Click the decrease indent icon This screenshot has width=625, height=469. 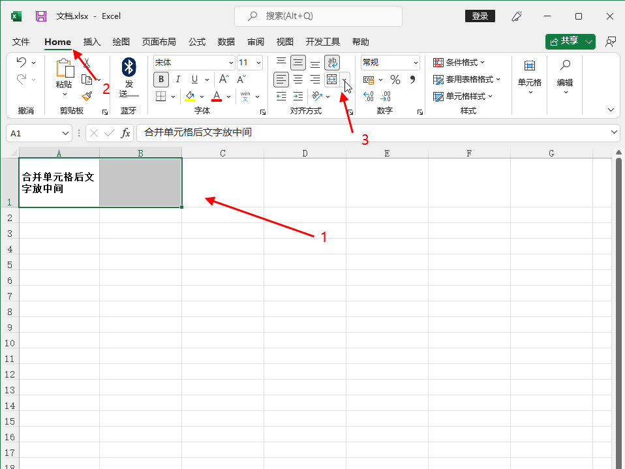[x=281, y=96]
